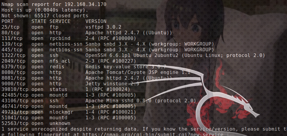Click the 52563/tcp unknown service row

36,123
